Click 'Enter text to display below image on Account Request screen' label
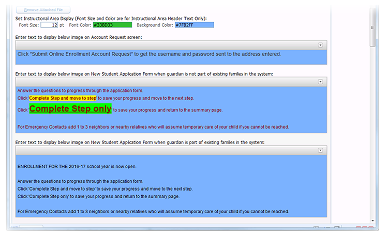 tap(79, 37)
